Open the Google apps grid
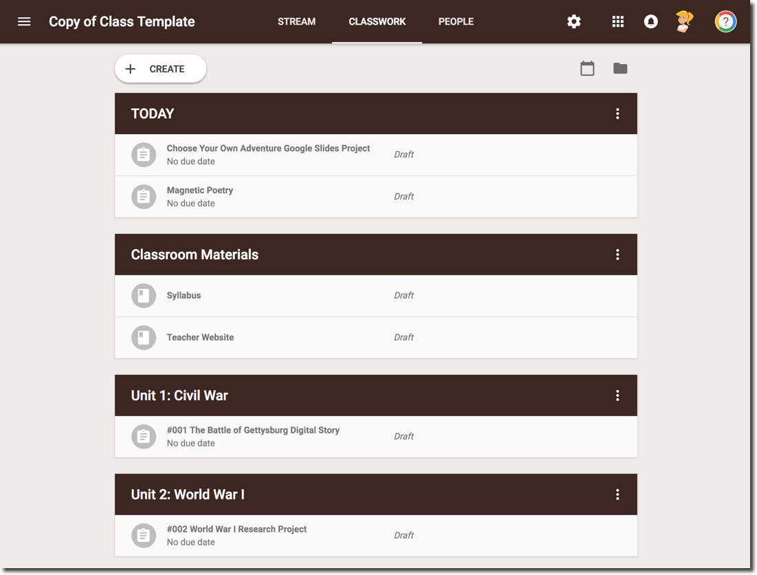This screenshot has height=575, width=757. (x=617, y=22)
